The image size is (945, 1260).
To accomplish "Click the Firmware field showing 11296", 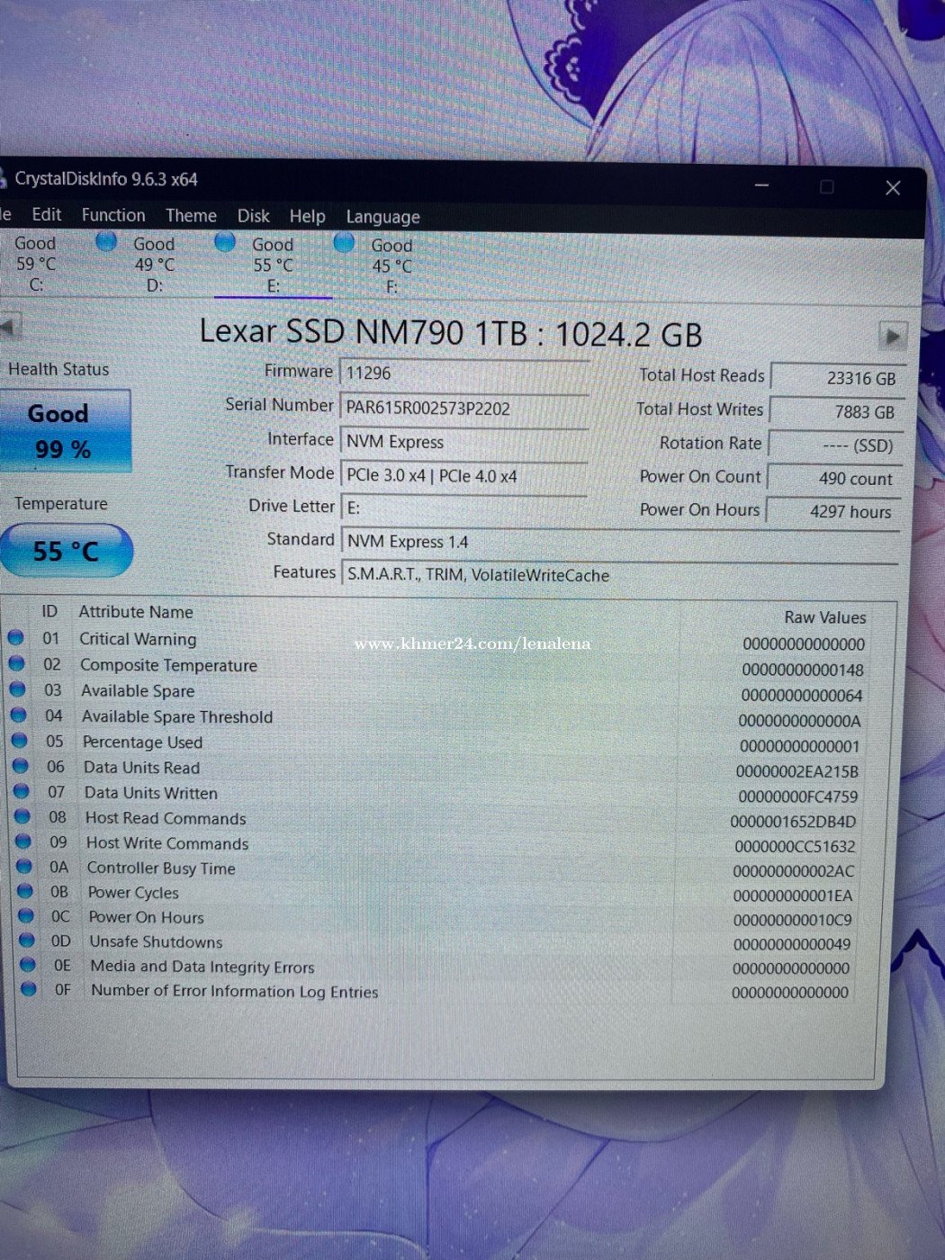I will click(x=463, y=373).
